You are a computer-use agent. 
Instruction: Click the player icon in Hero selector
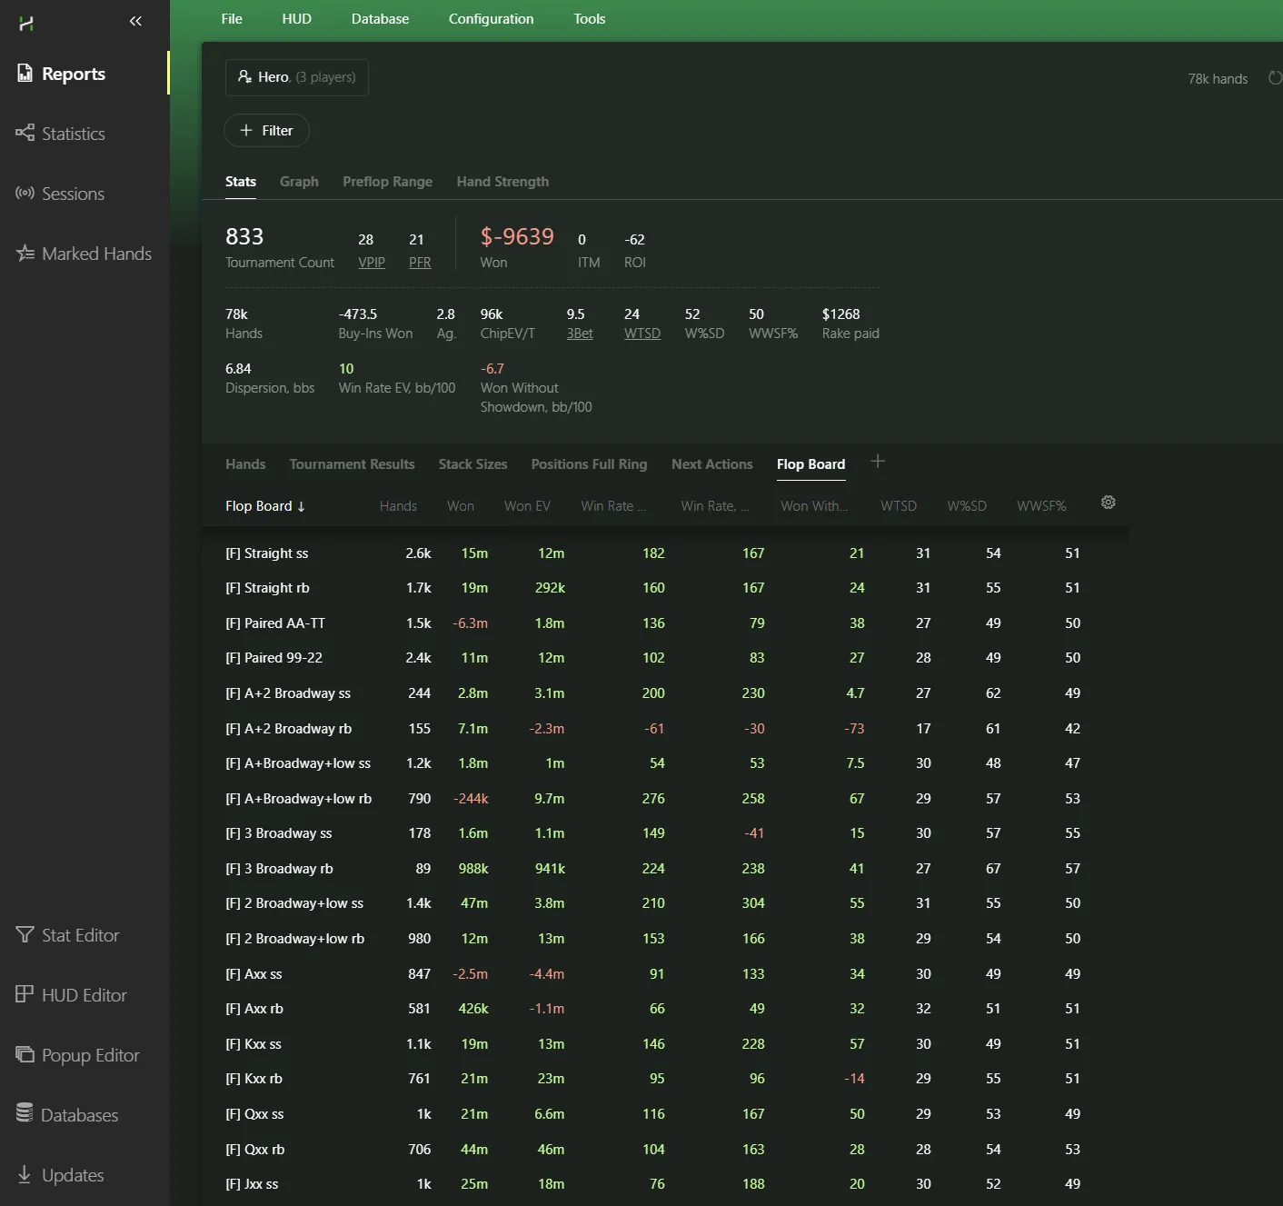pyautogui.click(x=244, y=76)
